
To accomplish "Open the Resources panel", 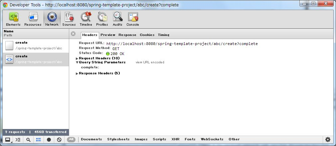I will pos(33,19).
